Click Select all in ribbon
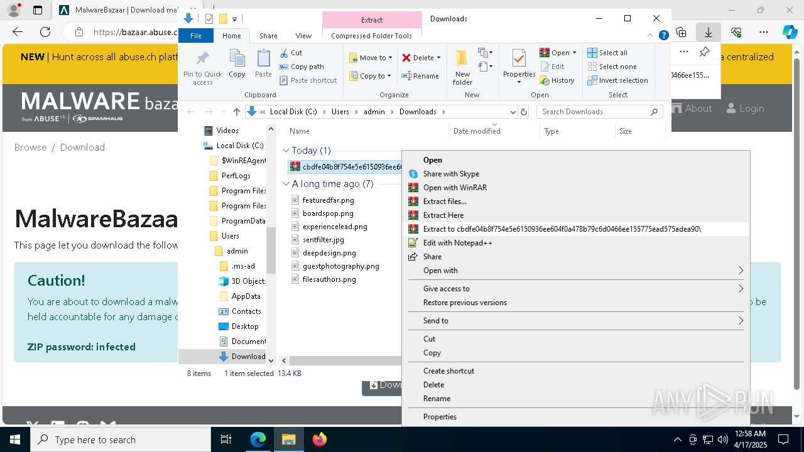The image size is (804, 452). (x=607, y=53)
